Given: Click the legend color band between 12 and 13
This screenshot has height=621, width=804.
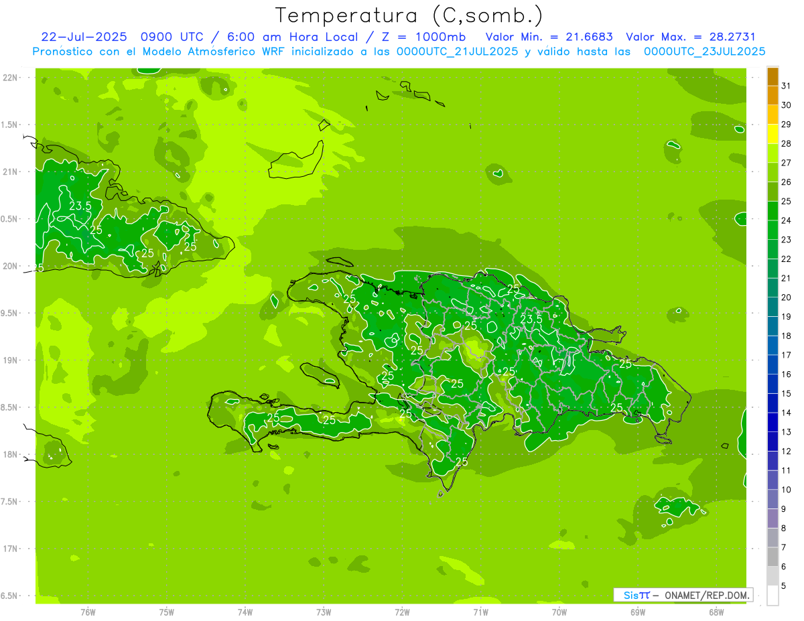Looking at the screenshot, I should click(x=773, y=441).
